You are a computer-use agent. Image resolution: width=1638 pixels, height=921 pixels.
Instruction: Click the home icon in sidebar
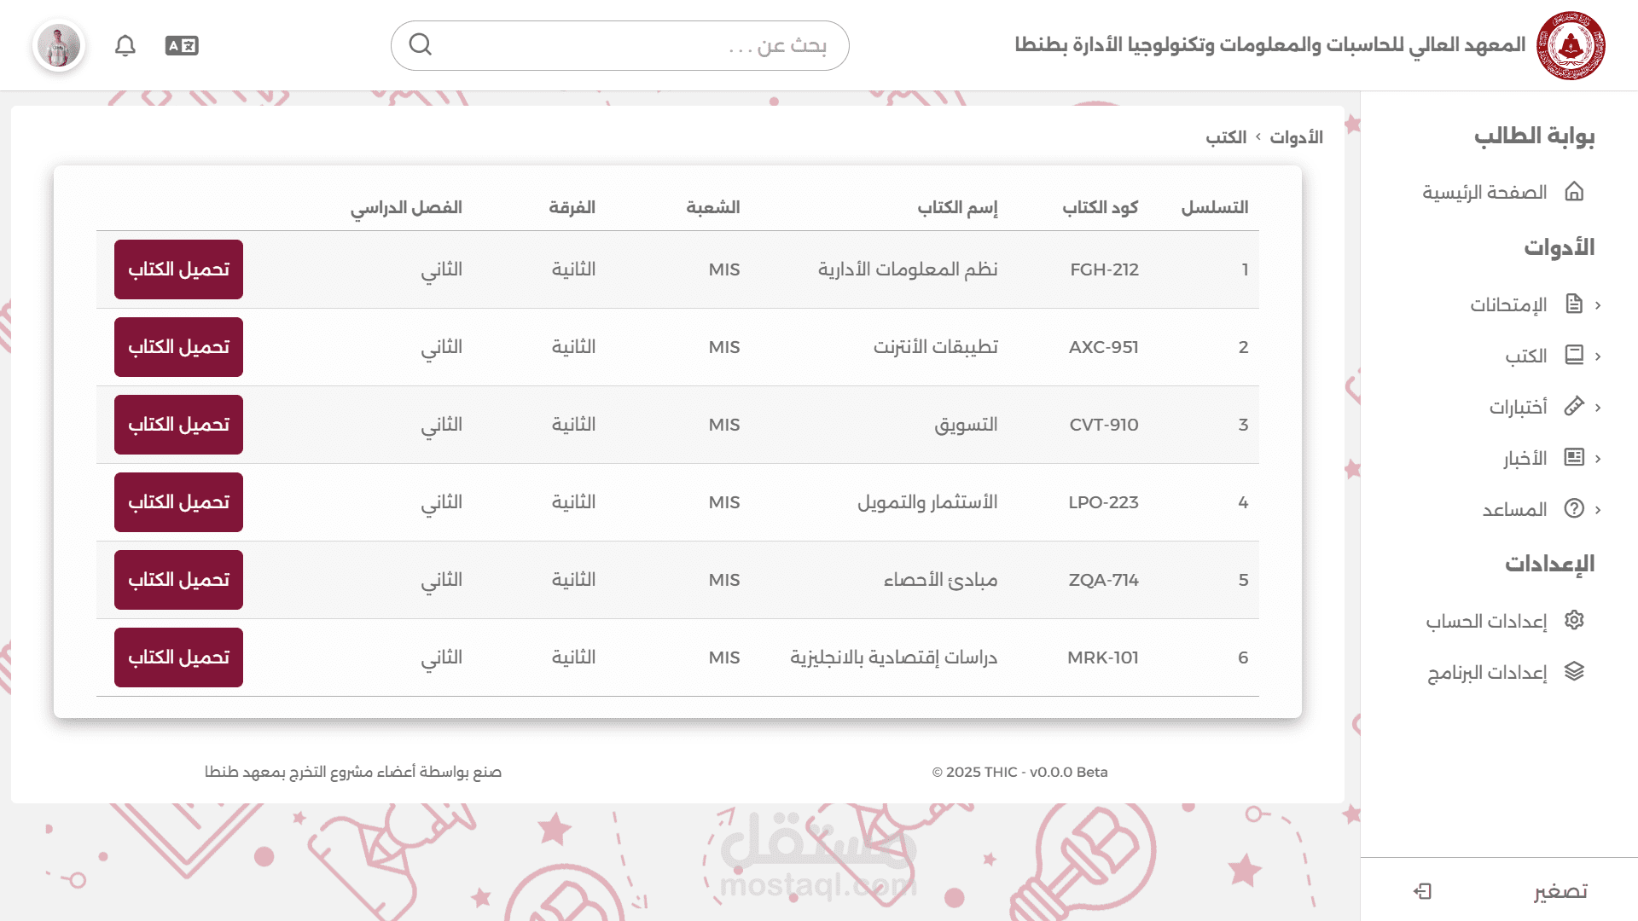1574,192
